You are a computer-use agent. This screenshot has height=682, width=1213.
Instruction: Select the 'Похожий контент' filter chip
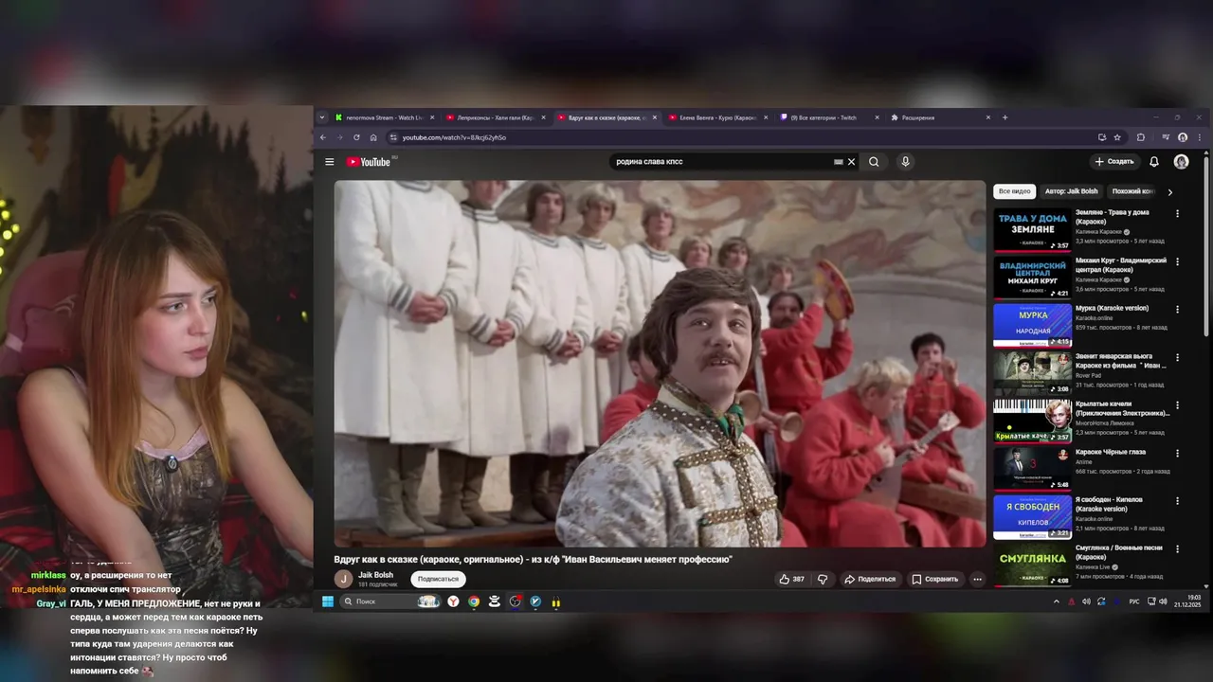point(1133,191)
